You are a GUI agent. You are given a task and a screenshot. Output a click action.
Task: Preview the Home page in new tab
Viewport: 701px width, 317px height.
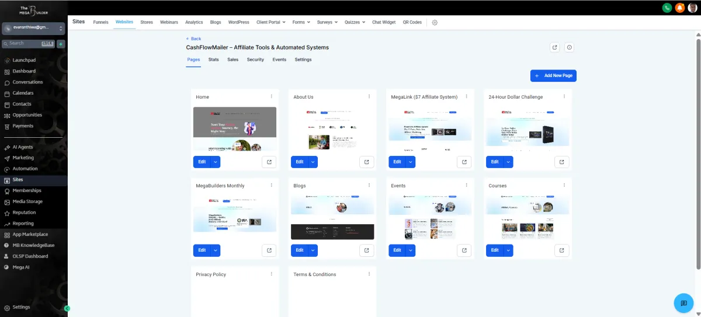(269, 162)
